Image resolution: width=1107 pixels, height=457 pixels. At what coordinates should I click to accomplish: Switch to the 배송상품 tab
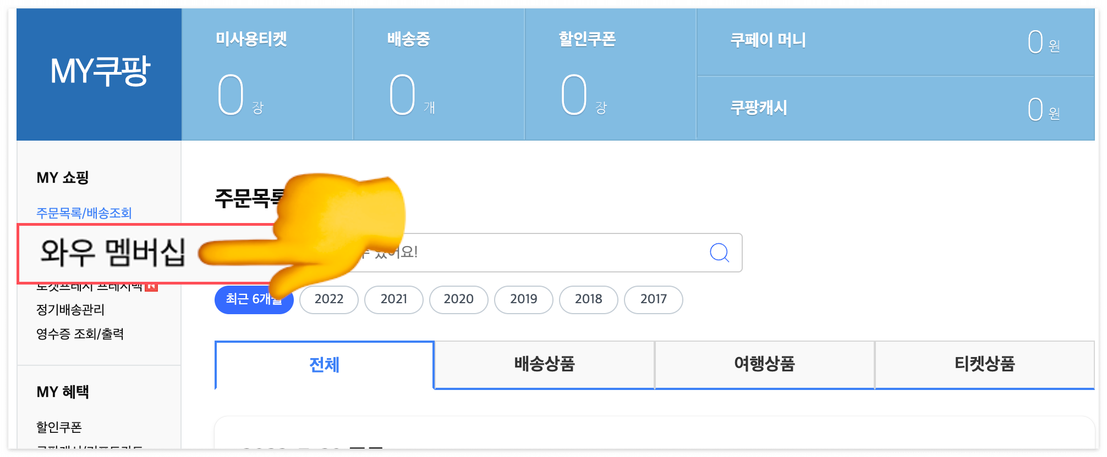[x=544, y=365]
